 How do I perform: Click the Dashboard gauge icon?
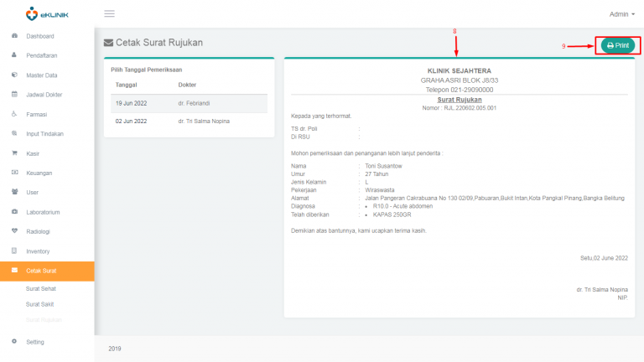coord(14,36)
